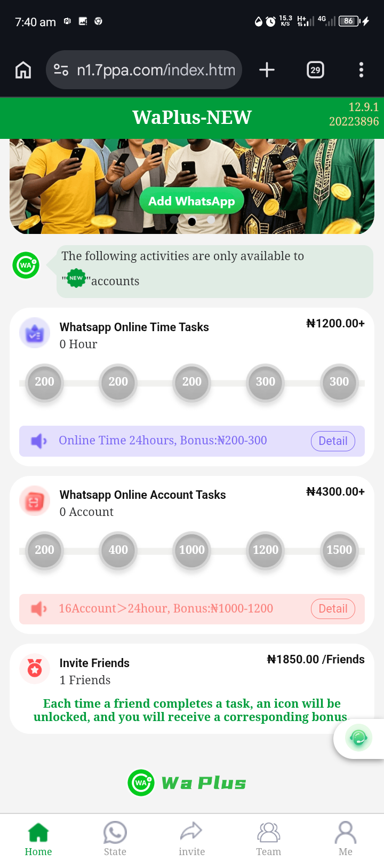Select the last banner carousel dot
The height and width of the screenshot is (861, 384).
[x=211, y=220]
